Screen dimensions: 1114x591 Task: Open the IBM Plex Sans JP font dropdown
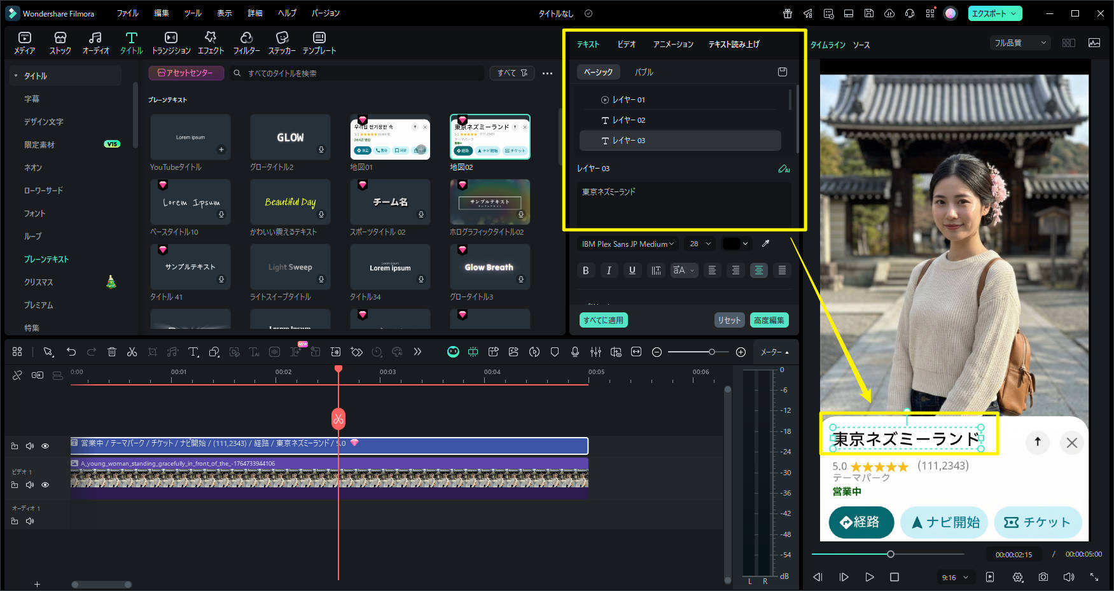pyautogui.click(x=627, y=244)
